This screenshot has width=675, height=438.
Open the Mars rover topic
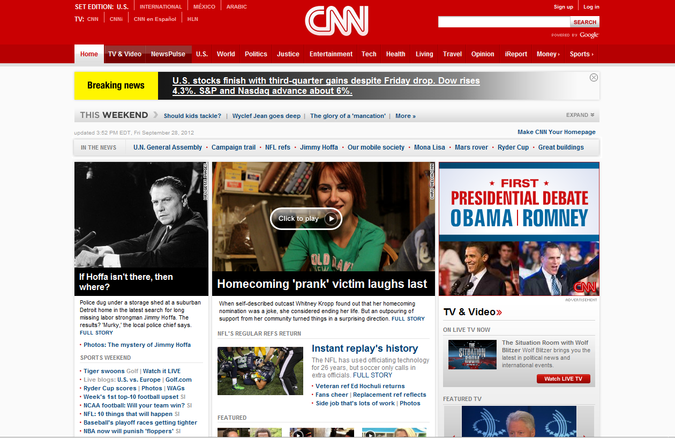[471, 147]
